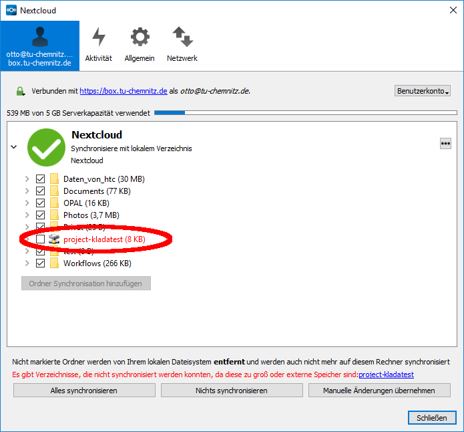
Task: Uncheck the Workflows folder checkbox
Action: pyautogui.click(x=41, y=263)
